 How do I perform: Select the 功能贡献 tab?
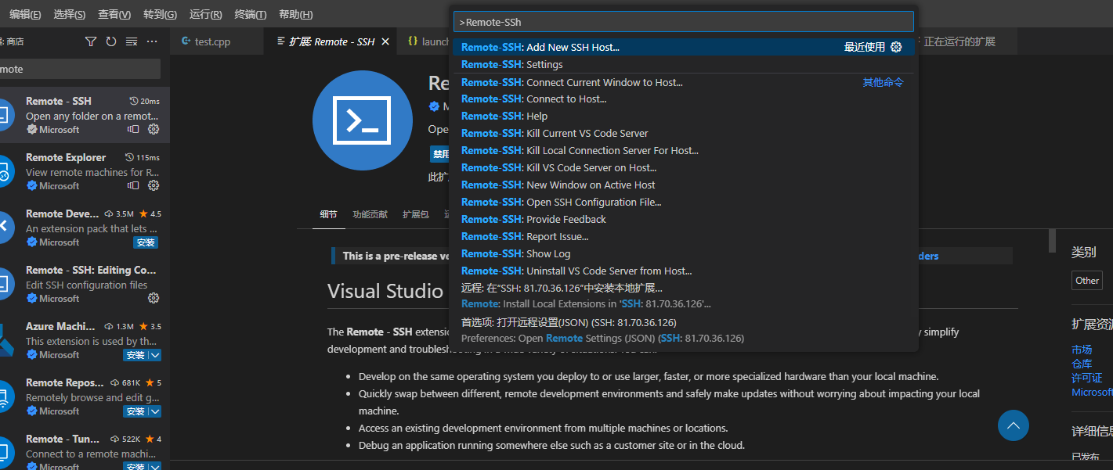[370, 214]
